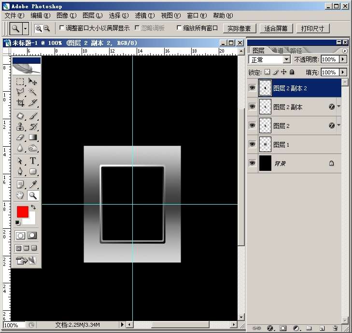Select the Notes tool
The height and width of the screenshot is (333, 352).
pyautogui.click(x=20, y=184)
